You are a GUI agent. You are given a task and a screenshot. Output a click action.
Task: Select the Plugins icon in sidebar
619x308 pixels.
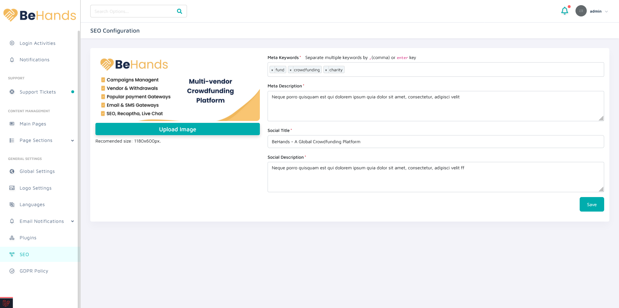click(12, 238)
